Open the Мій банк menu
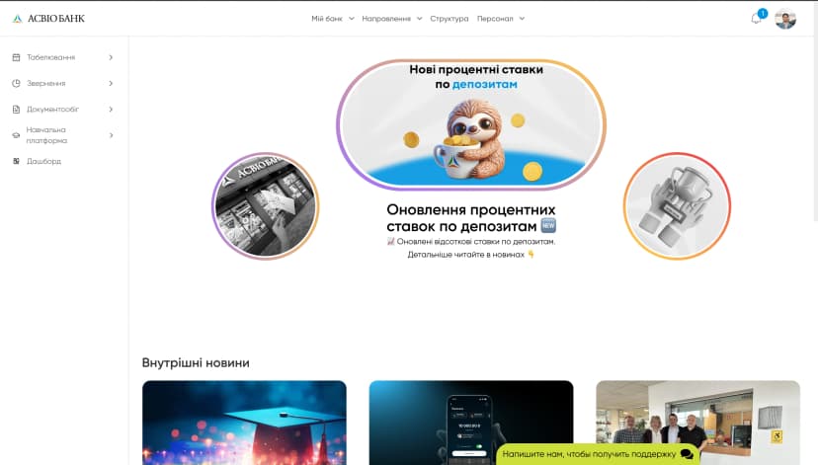 click(x=327, y=18)
